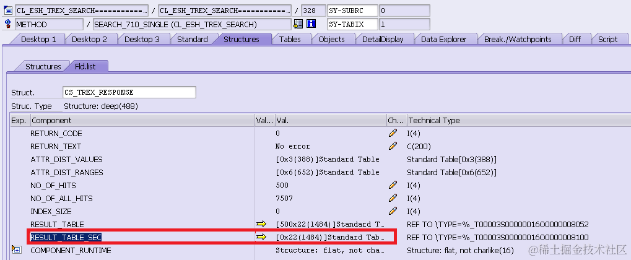The width and height of the screenshot is (631, 260).
Task: Switch to Desktop 2 tab
Action: tap(89, 40)
